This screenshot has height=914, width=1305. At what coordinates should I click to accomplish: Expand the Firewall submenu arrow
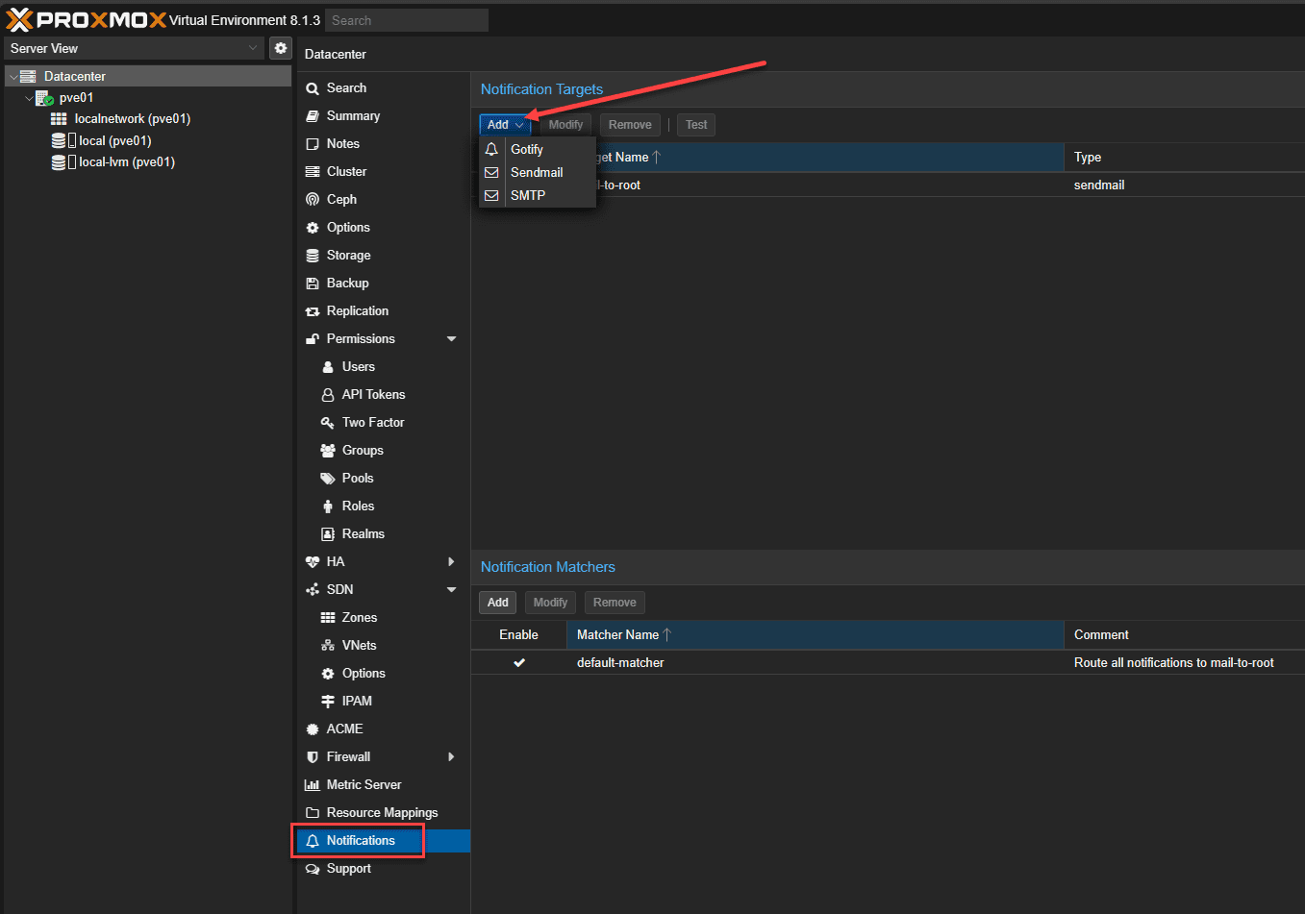click(452, 757)
